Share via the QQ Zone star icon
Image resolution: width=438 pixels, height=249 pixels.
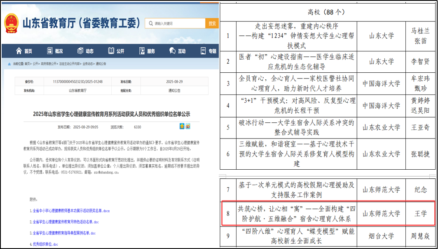pyautogui.click(x=182, y=126)
